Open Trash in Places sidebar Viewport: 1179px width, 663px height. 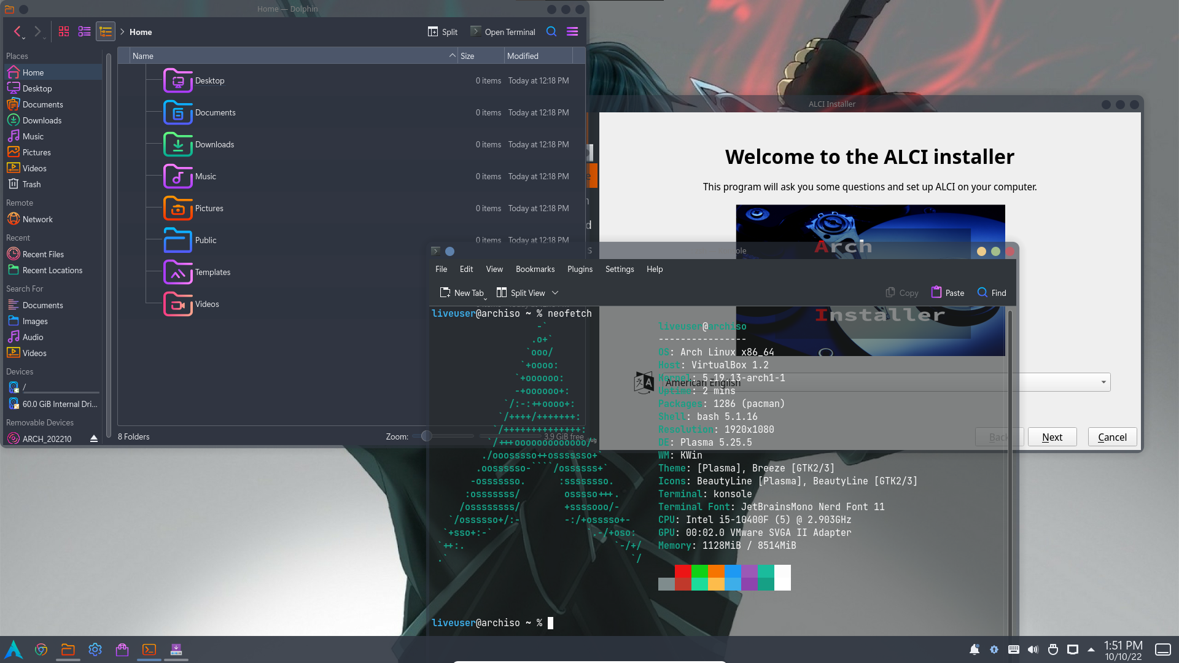(53, 184)
